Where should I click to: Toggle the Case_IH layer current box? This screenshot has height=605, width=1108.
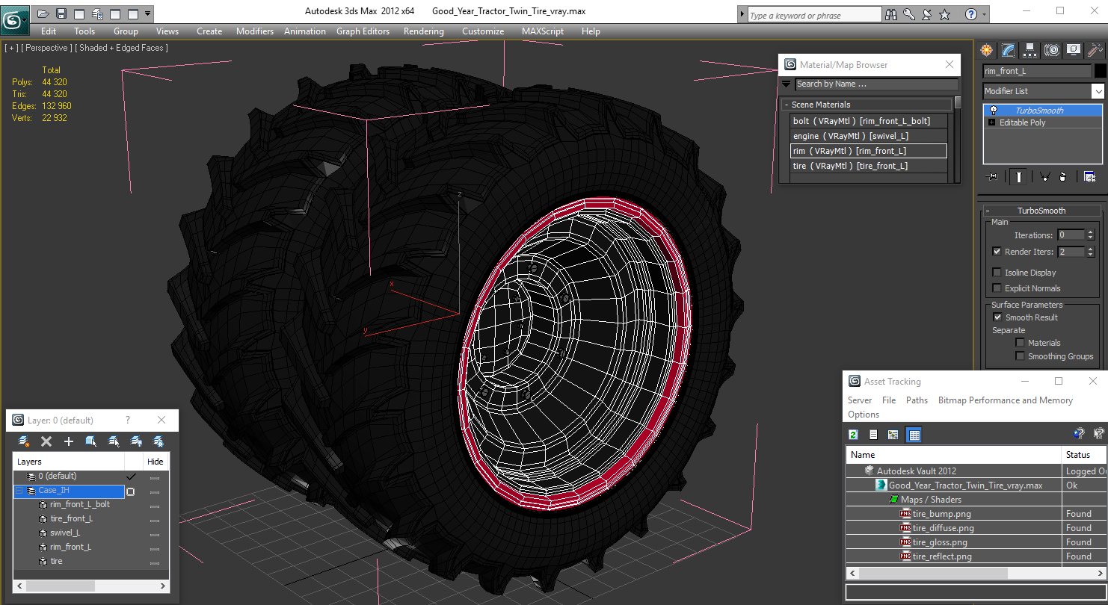click(x=131, y=491)
